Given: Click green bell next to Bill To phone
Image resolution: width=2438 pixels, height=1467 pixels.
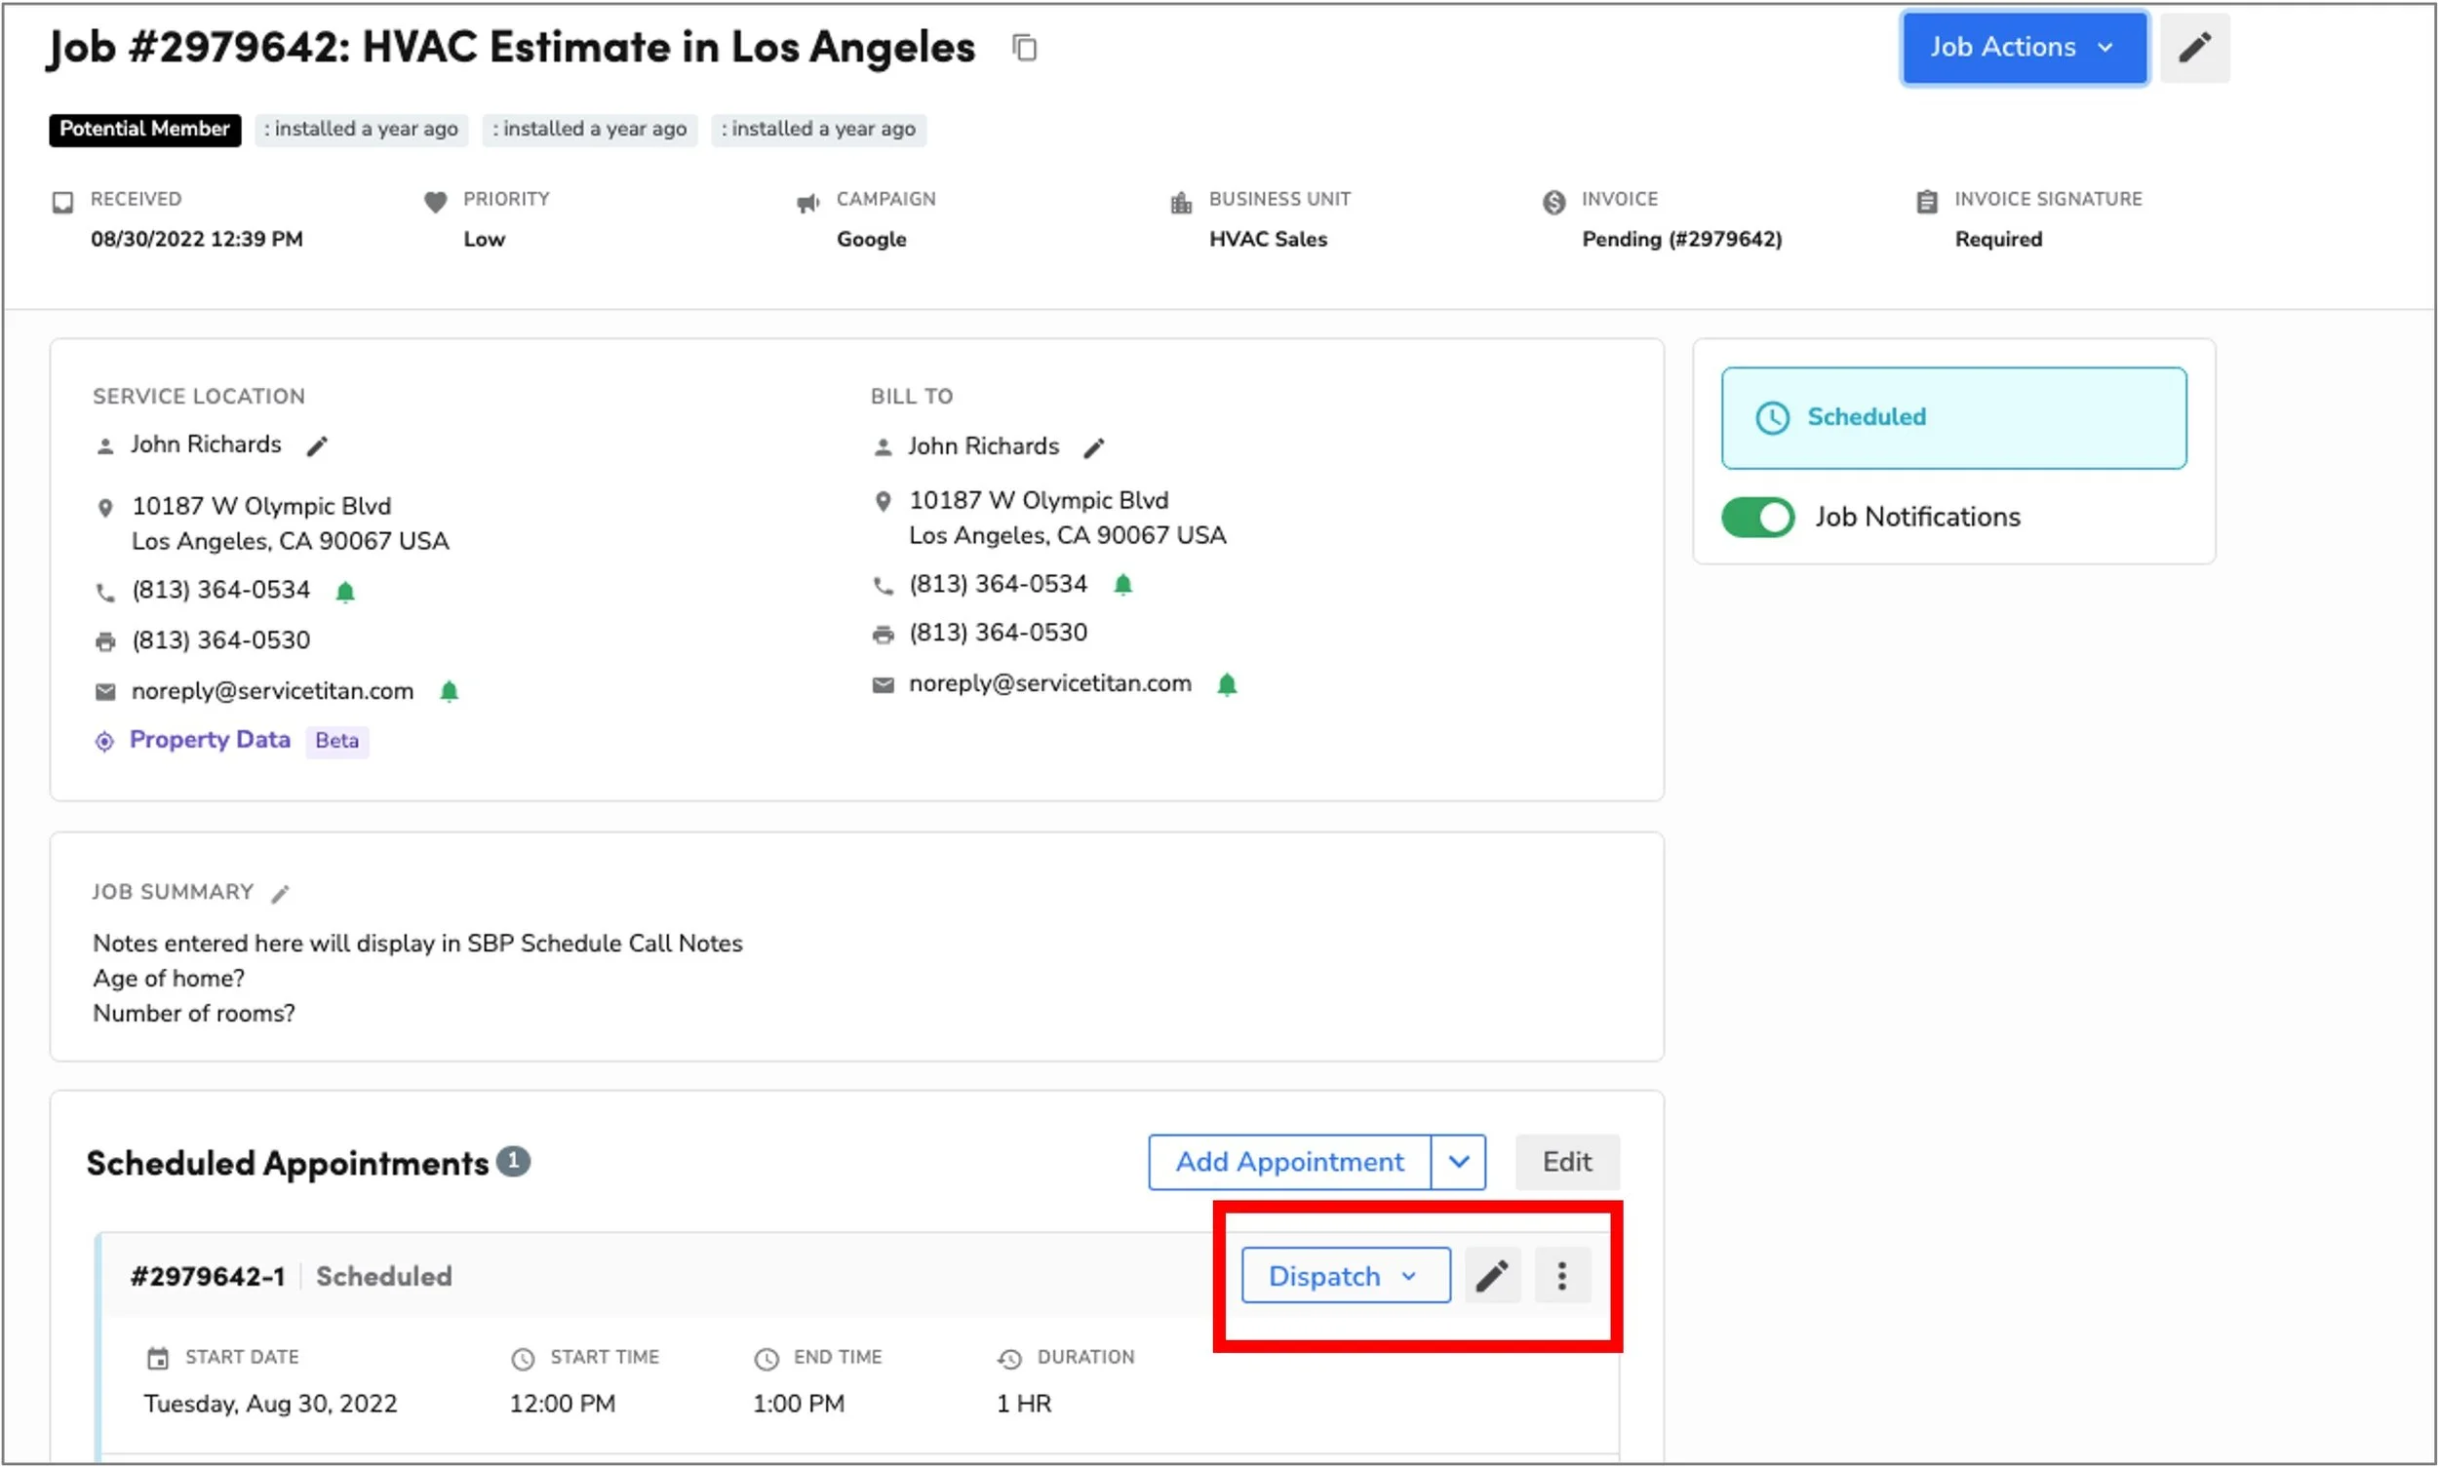Looking at the screenshot, I should [x=1121, y=584].
